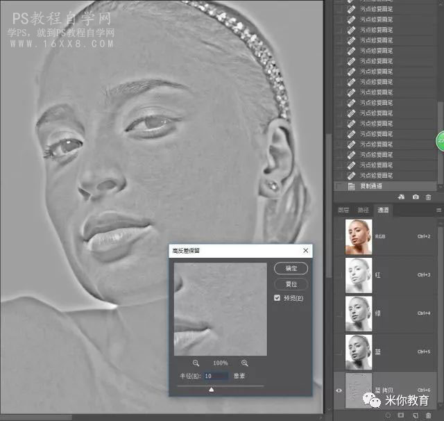Set history brush source for 复制通道
This screenshot has height=421, width=444.
click(x=339, y=186)
